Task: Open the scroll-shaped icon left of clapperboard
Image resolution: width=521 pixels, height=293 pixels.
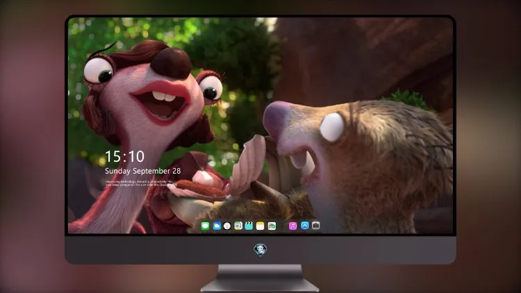Action: point(238,226)
